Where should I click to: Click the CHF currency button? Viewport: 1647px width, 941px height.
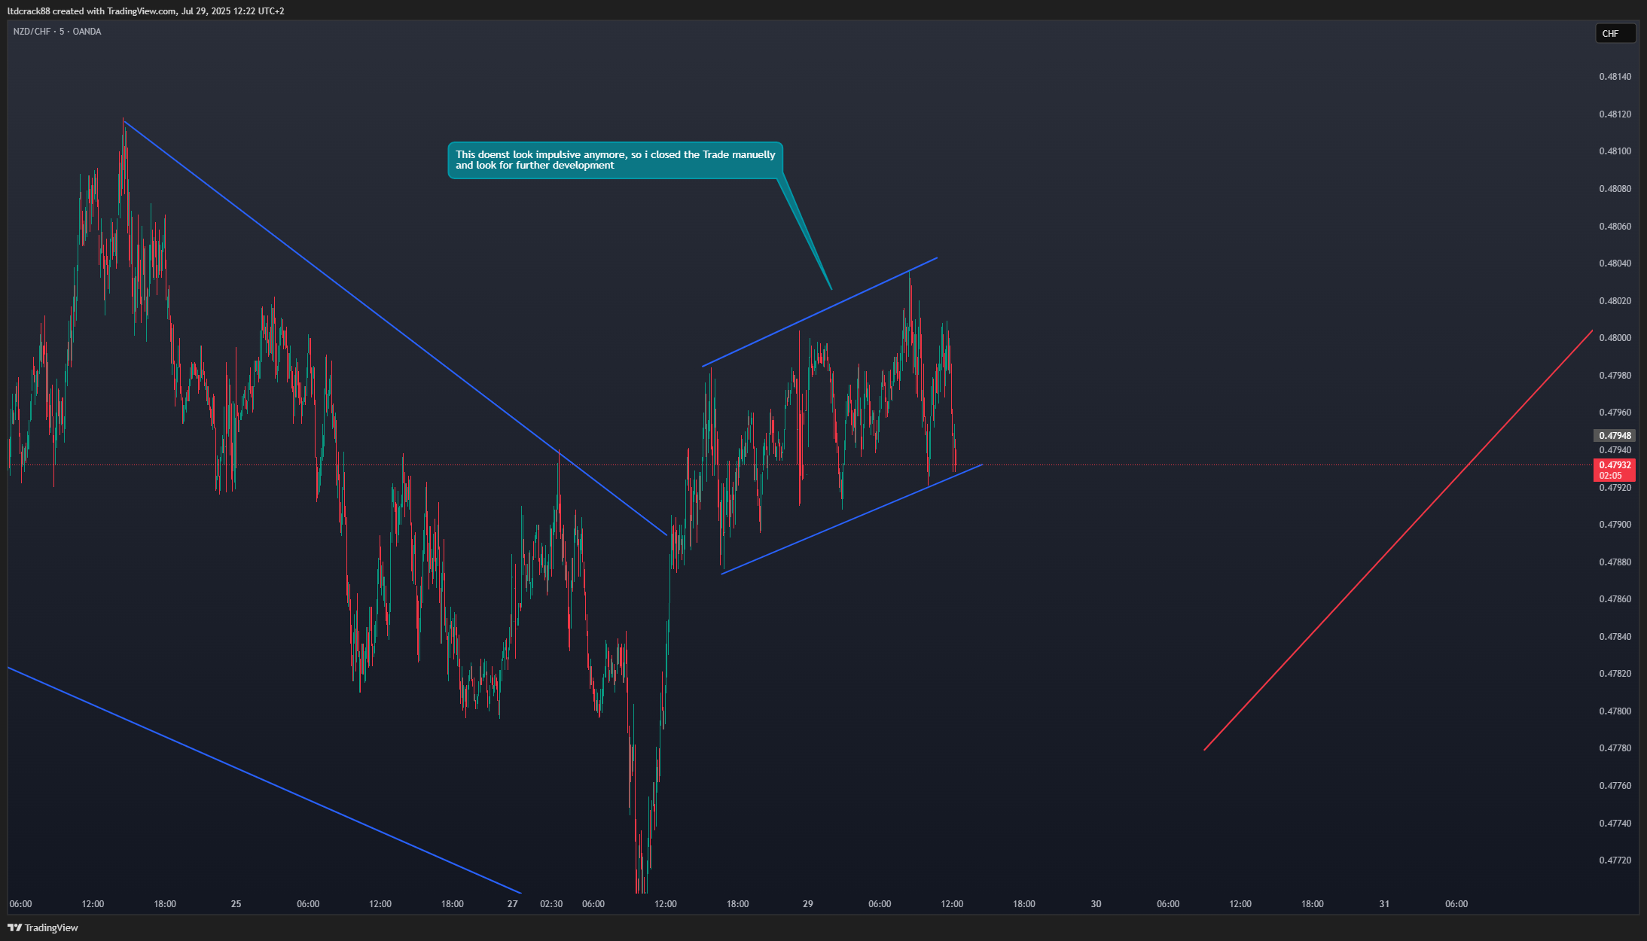pos(1615,33)
